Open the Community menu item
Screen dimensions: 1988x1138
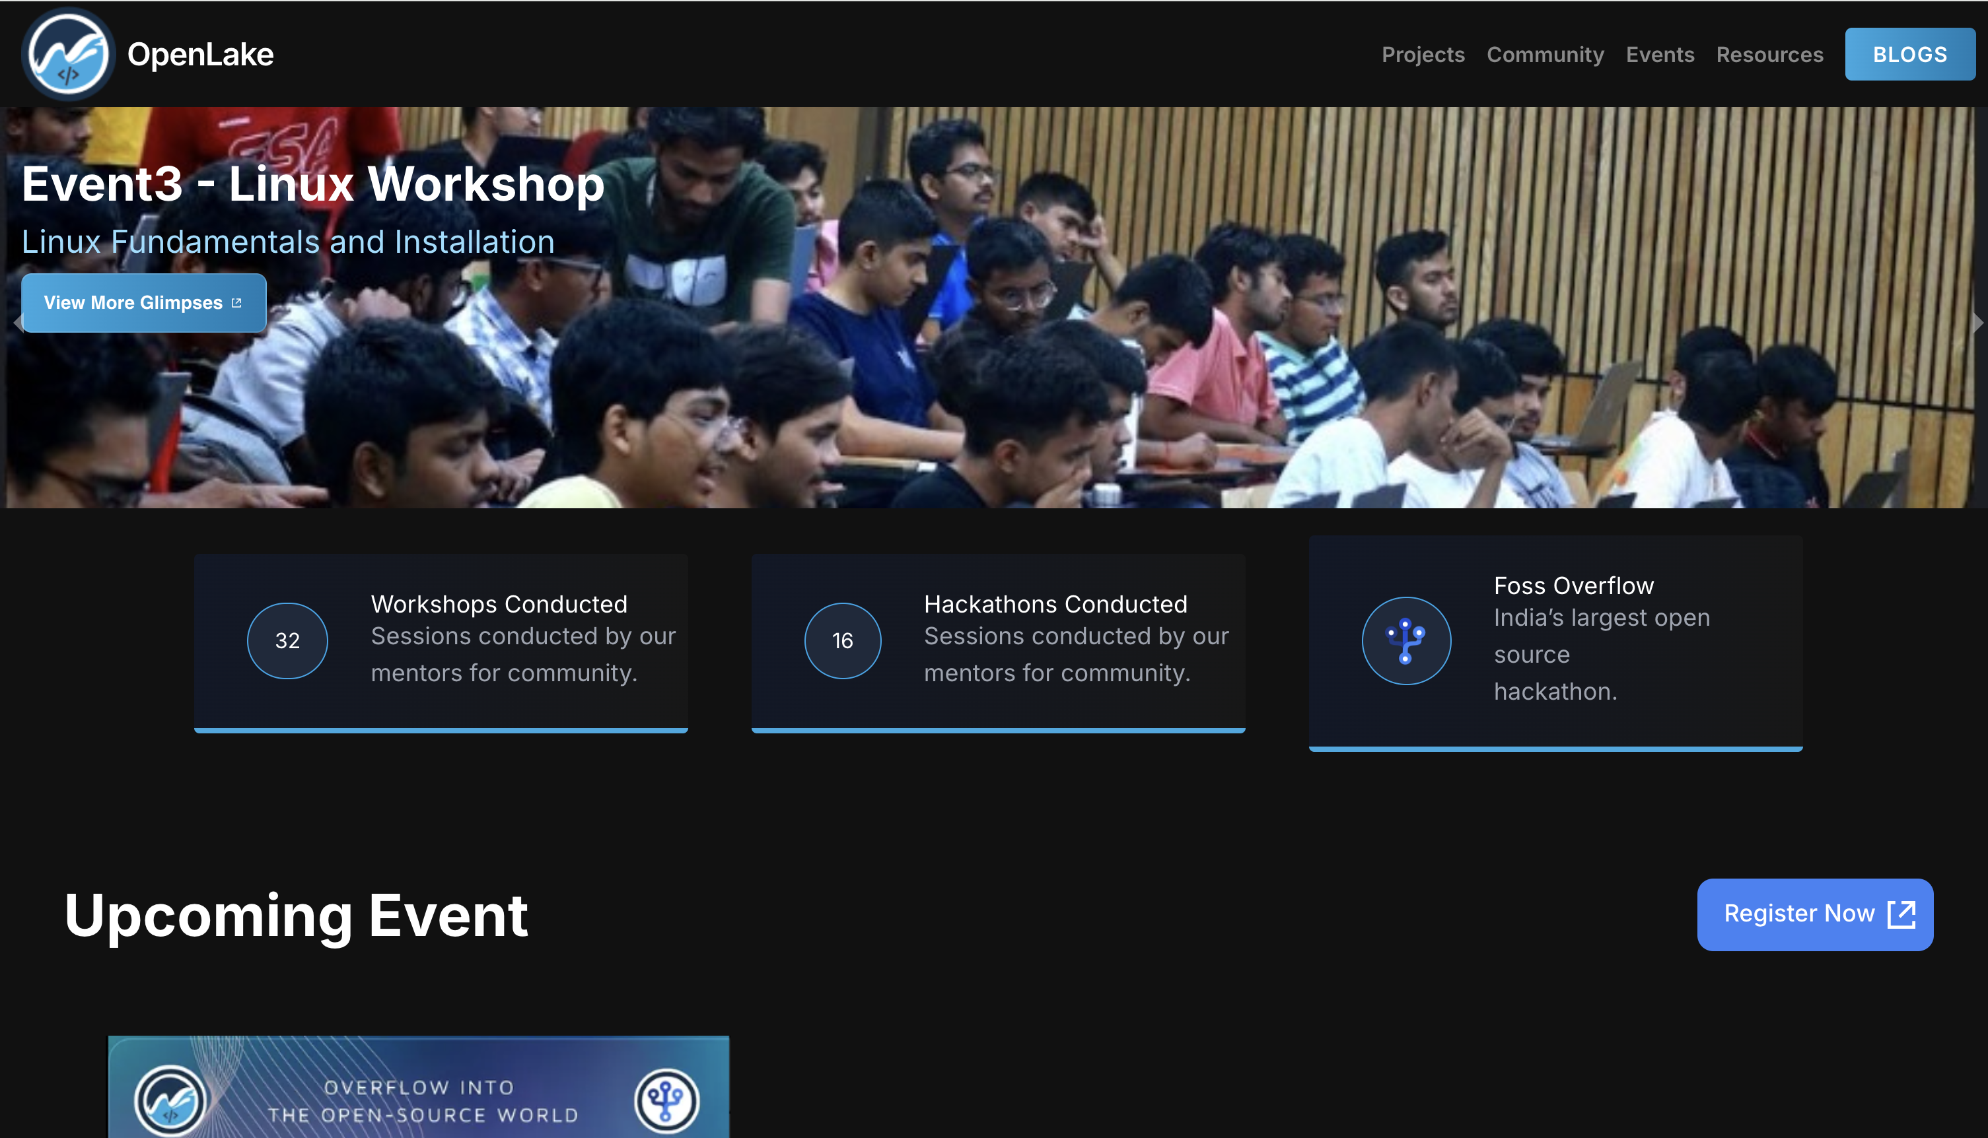[1545, 55]
